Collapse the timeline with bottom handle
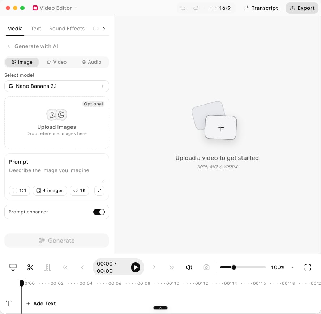321x314 pixels. (x=160, y=308)
